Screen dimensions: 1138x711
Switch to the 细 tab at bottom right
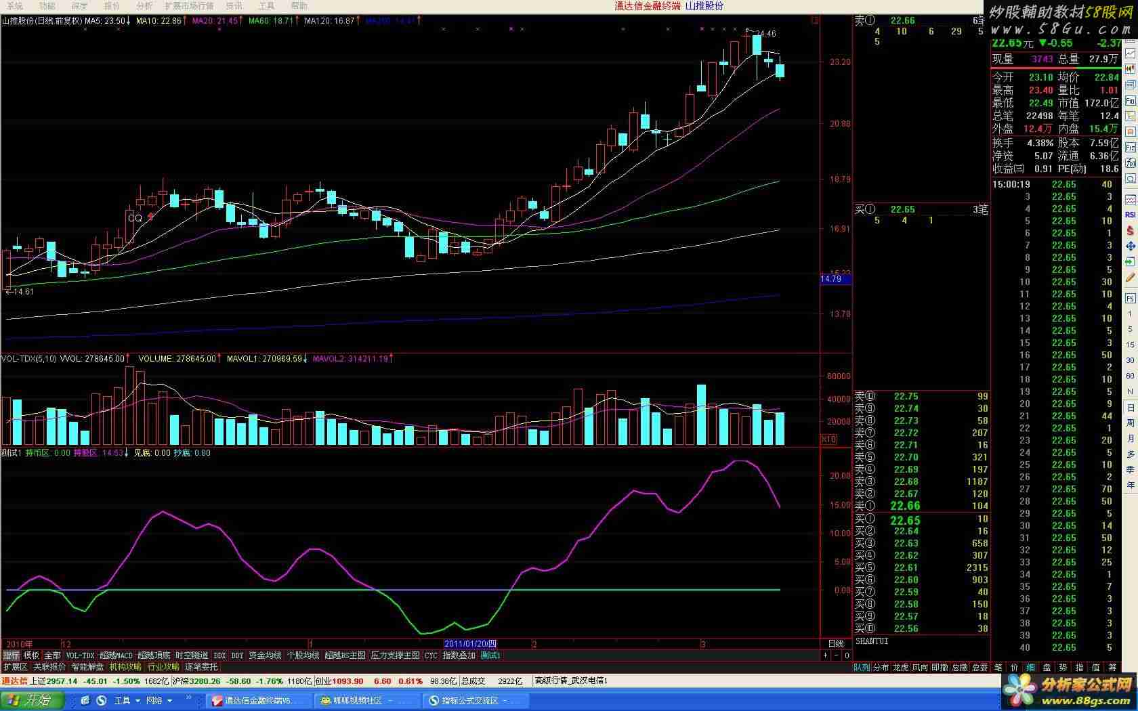pos(1030,668)
